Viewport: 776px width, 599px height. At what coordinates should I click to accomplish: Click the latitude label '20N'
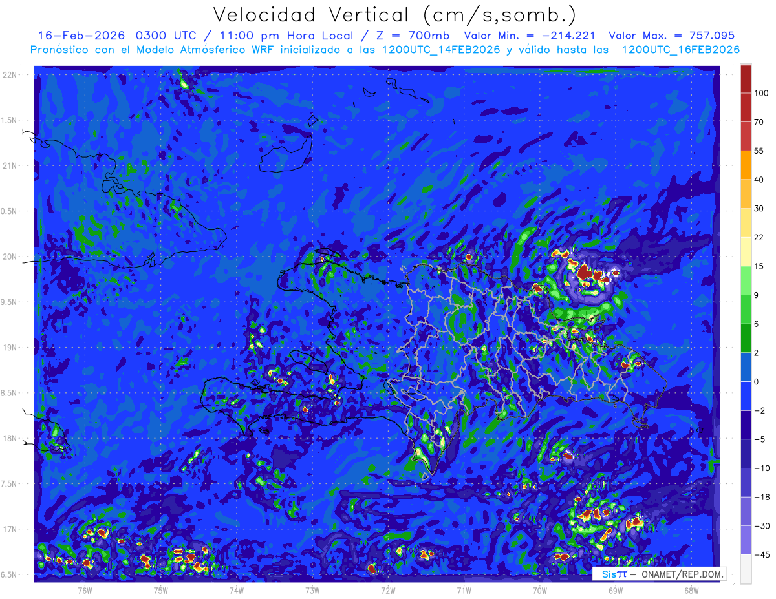coord(10,257)
